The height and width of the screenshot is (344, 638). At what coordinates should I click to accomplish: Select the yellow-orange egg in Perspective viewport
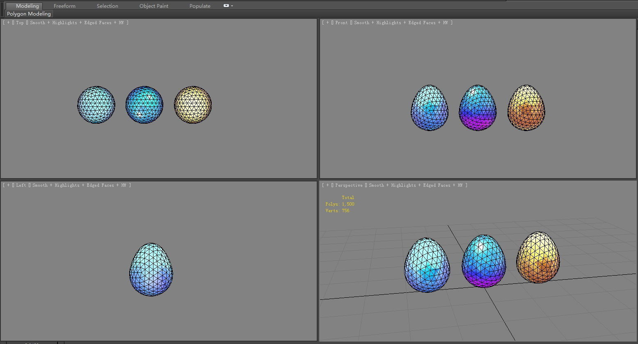click(538, 258)
